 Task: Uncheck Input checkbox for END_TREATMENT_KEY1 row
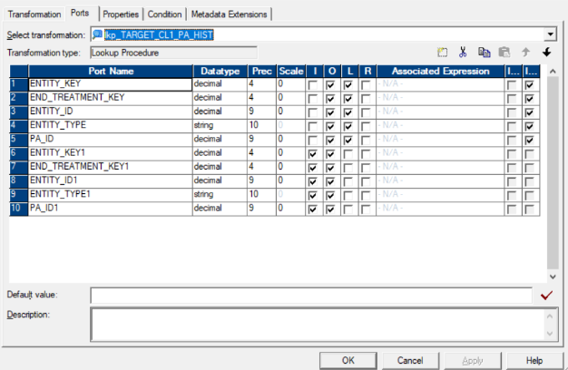pos(313,168)
